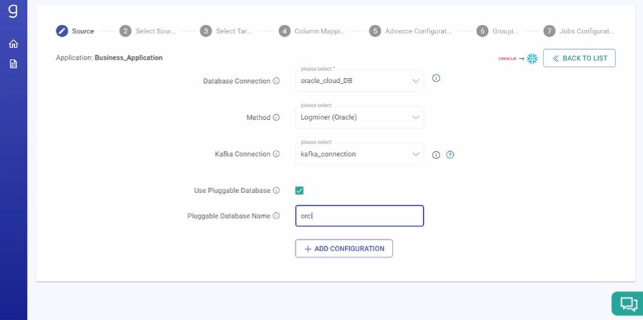Click info icon next to Use Pluggable Database
This screenshot has width=643, height=320.
(276, 191)
